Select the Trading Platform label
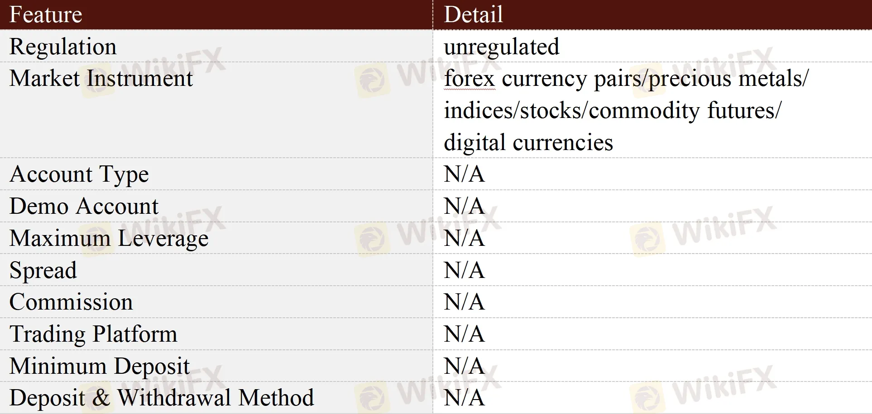Image resolution: width=872 pixels, height=414 pixels. 93,334
